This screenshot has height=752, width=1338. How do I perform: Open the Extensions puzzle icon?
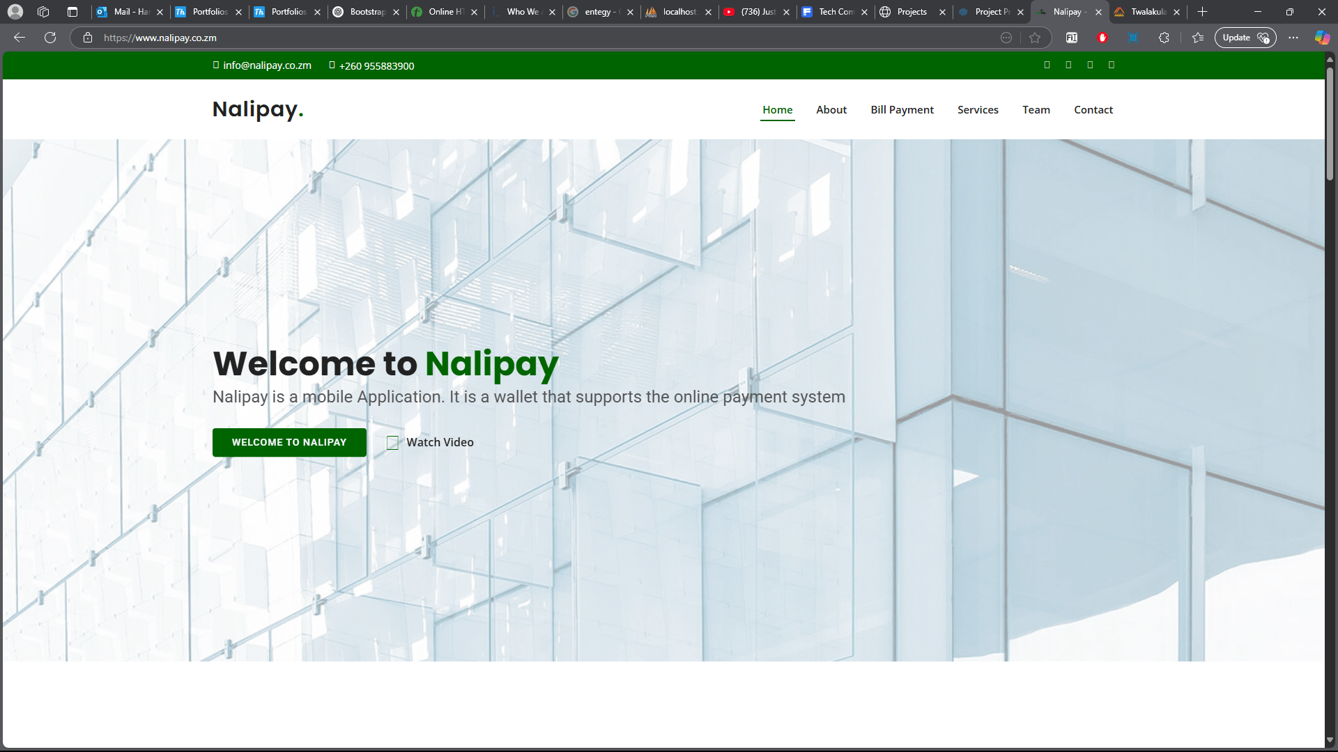point(1164,38)
